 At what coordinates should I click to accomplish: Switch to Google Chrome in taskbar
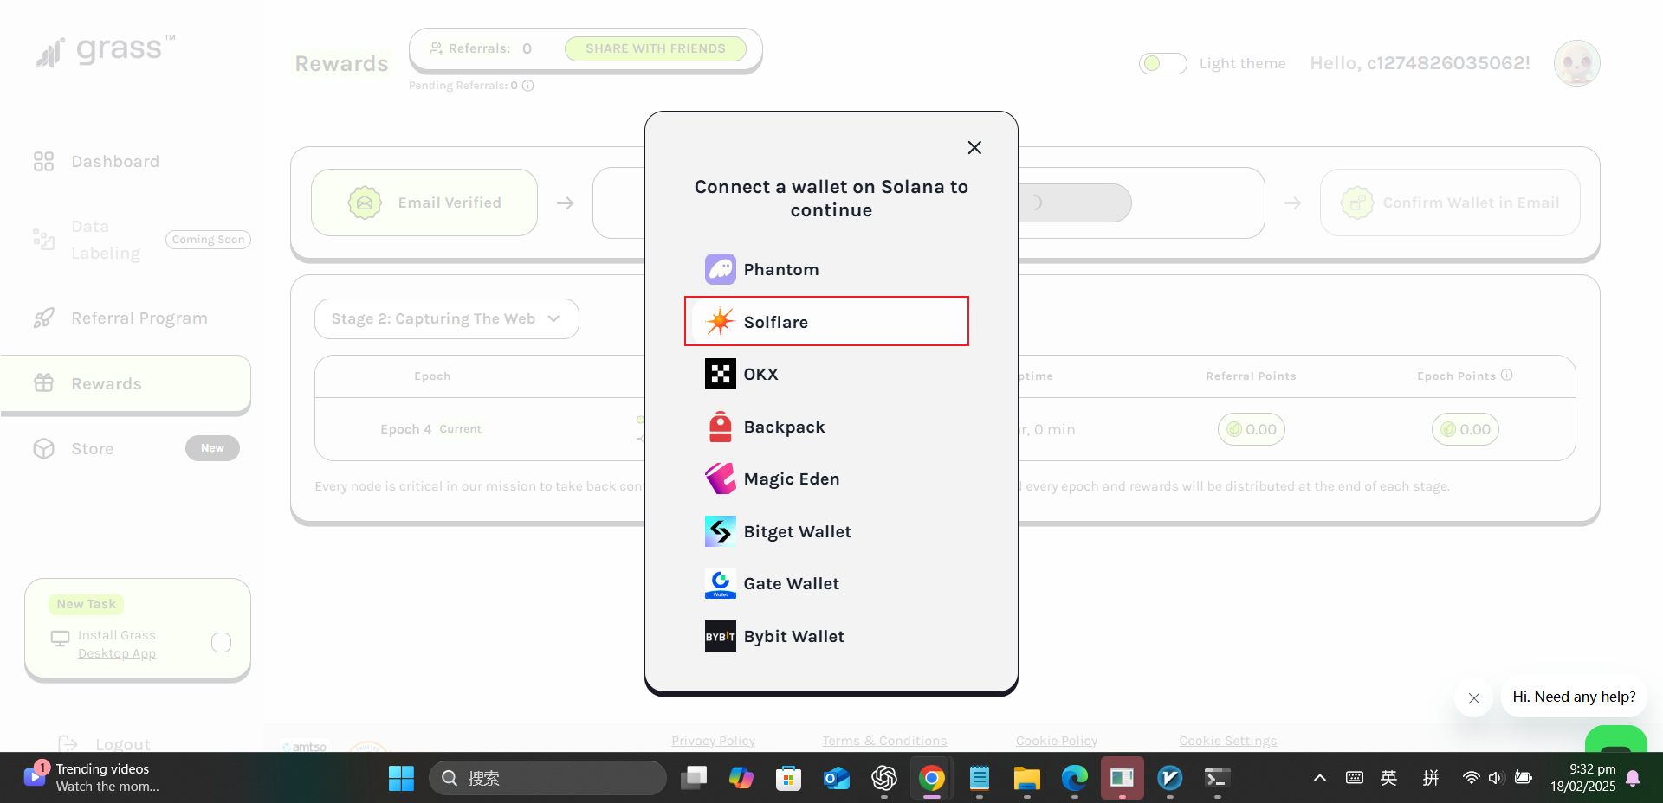pyautogui.click(x=932, y=778)
